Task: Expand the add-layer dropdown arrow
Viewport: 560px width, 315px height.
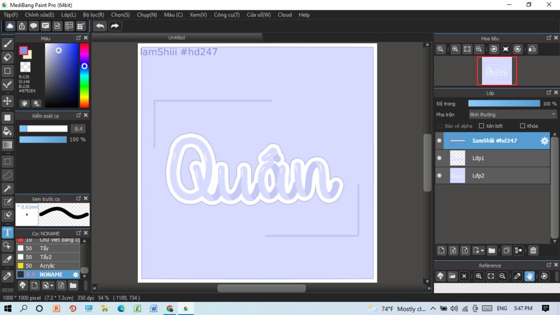Action: click(482, 250)
